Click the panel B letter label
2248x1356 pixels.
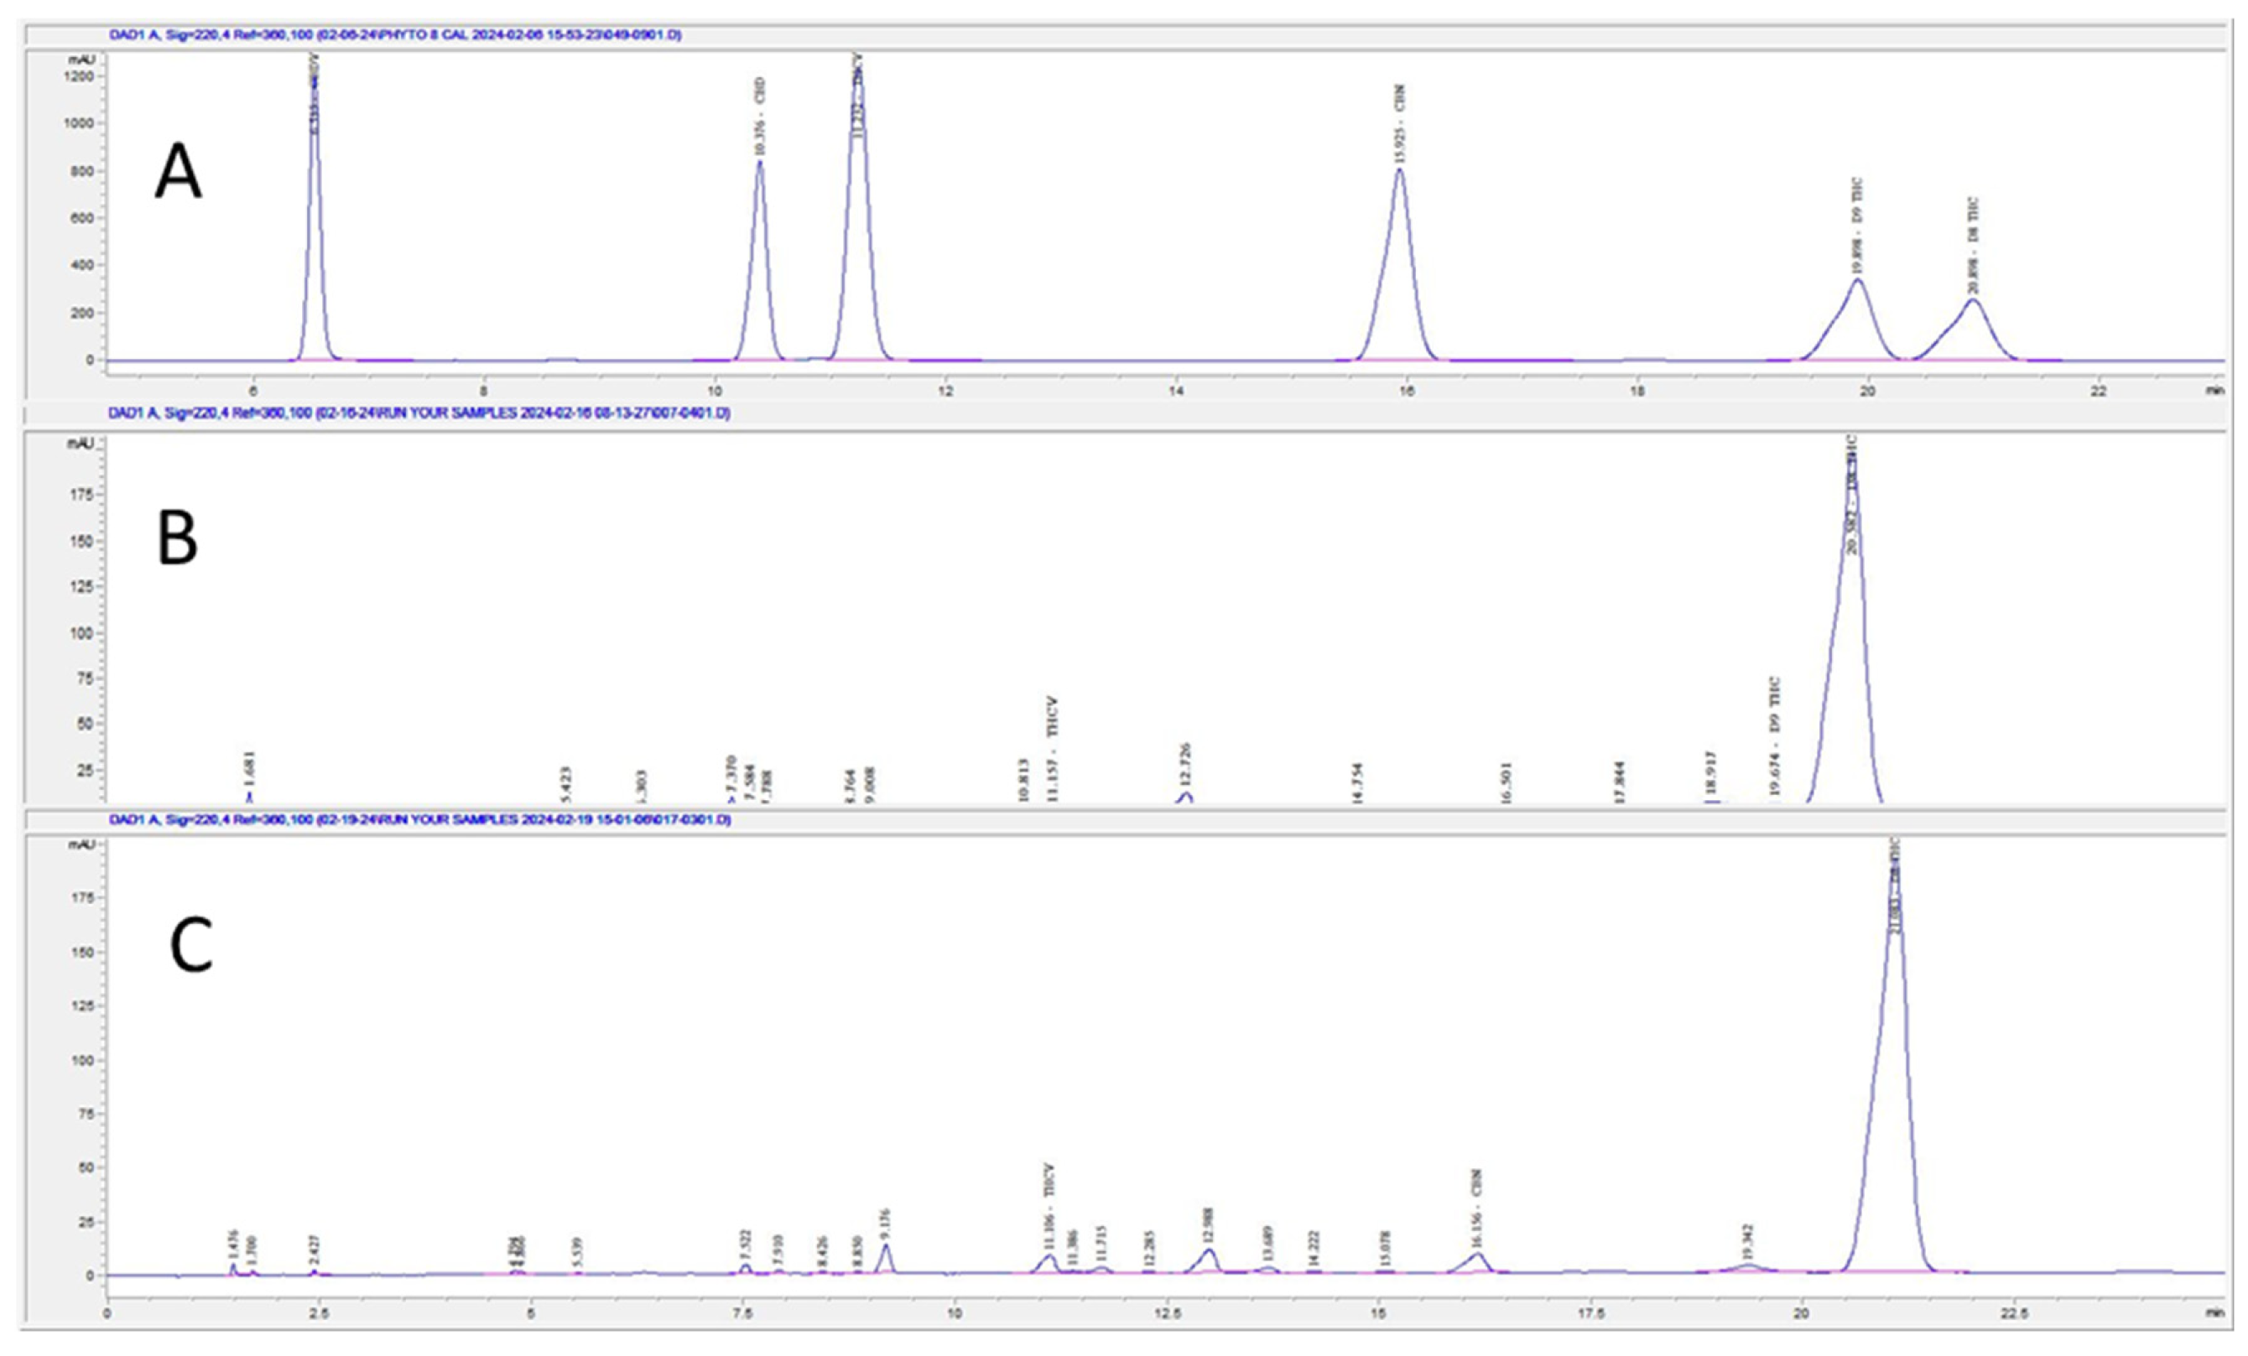pyautogui.click(x=177, y=538)
